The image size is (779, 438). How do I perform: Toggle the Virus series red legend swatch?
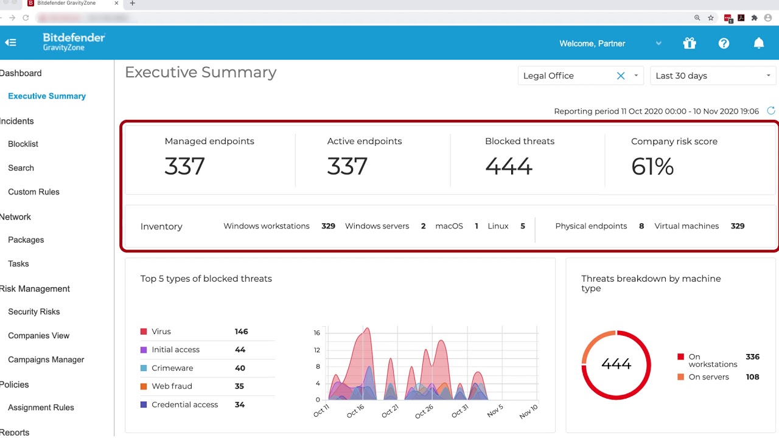[x=144, y=332]
